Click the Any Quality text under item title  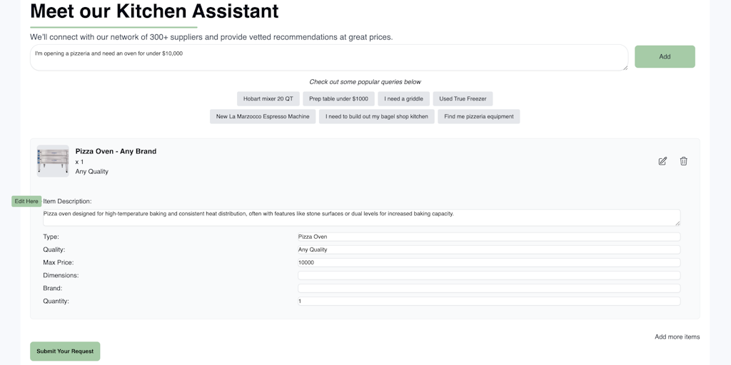92,171
